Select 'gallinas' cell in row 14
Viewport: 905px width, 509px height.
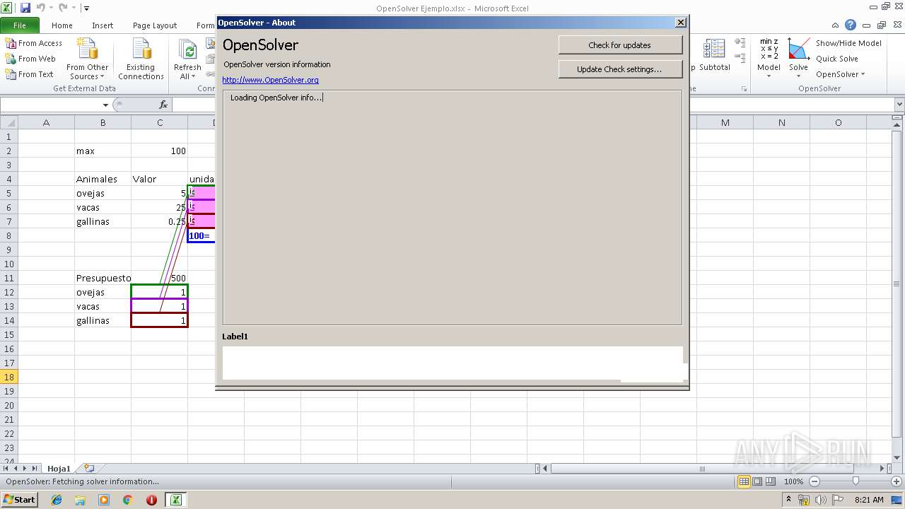[x=103, y=320]
